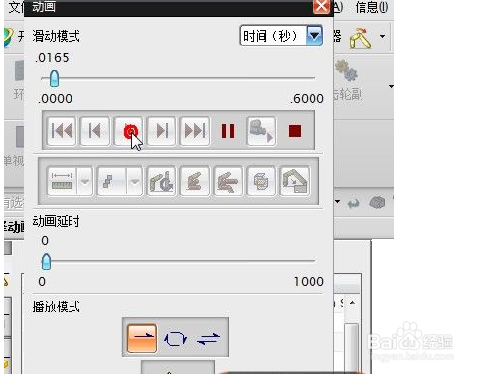This screenshot has height=374, width=482.
Task: Click the red play button
Action: [128, 131]
